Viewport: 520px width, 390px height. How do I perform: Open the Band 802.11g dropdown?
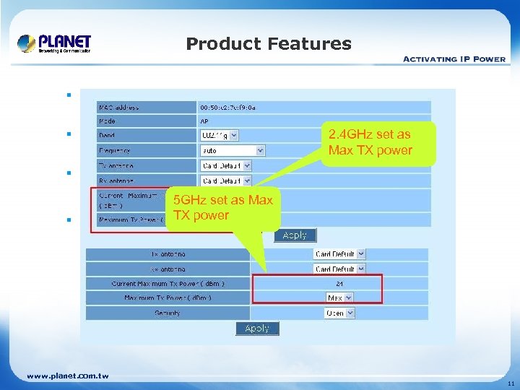(x=220, y=135)
